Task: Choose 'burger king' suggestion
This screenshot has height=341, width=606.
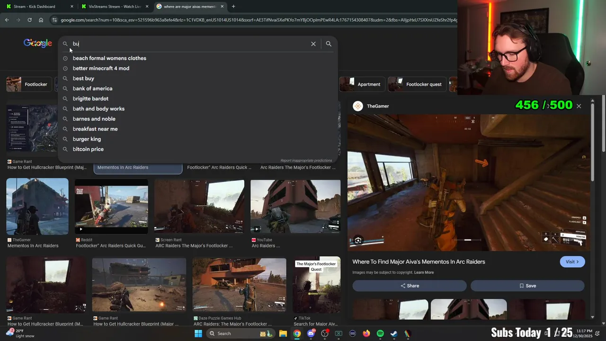Action: point(87,139)
